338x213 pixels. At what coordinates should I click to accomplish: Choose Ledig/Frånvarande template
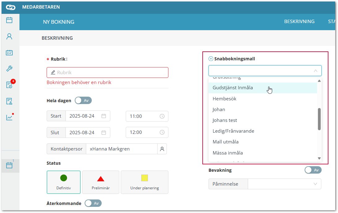[263, 131]
